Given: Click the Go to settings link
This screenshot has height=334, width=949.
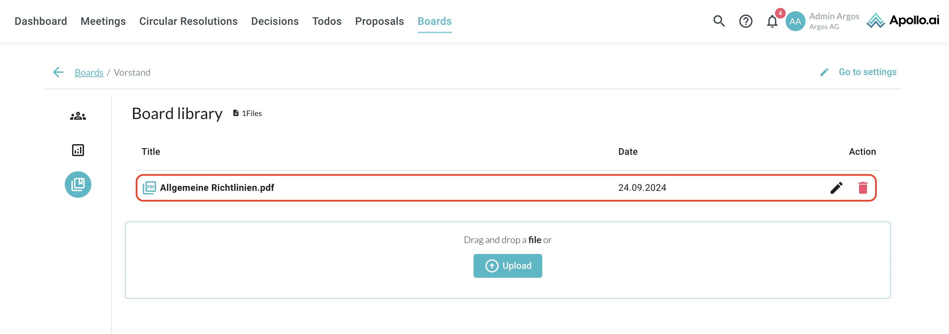Looking at the screenshot, I should (867, 72).
